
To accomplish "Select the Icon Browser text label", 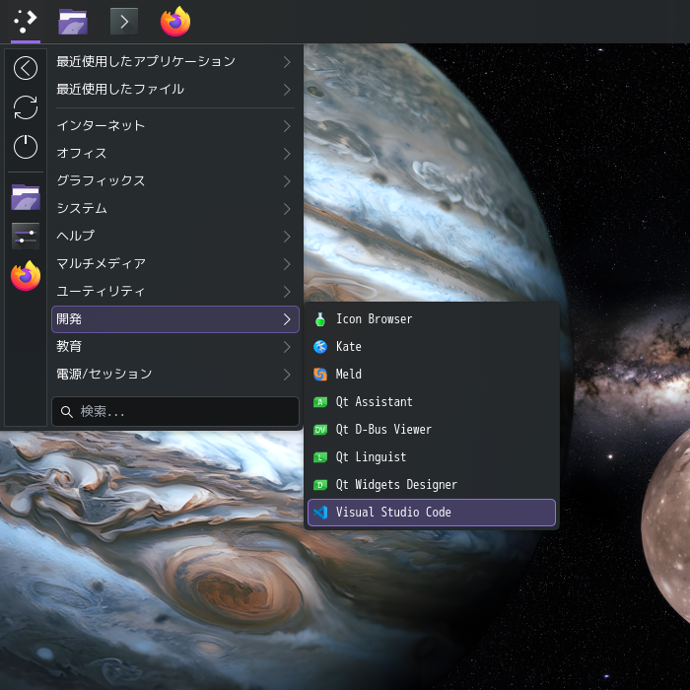I will 374,319.
